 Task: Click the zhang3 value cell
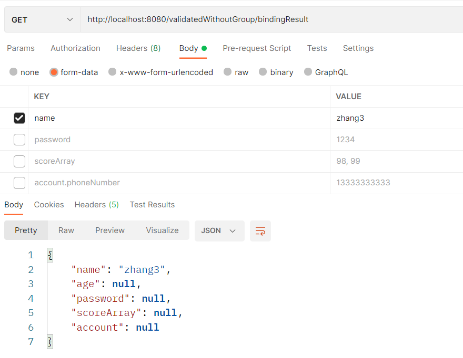397,118
